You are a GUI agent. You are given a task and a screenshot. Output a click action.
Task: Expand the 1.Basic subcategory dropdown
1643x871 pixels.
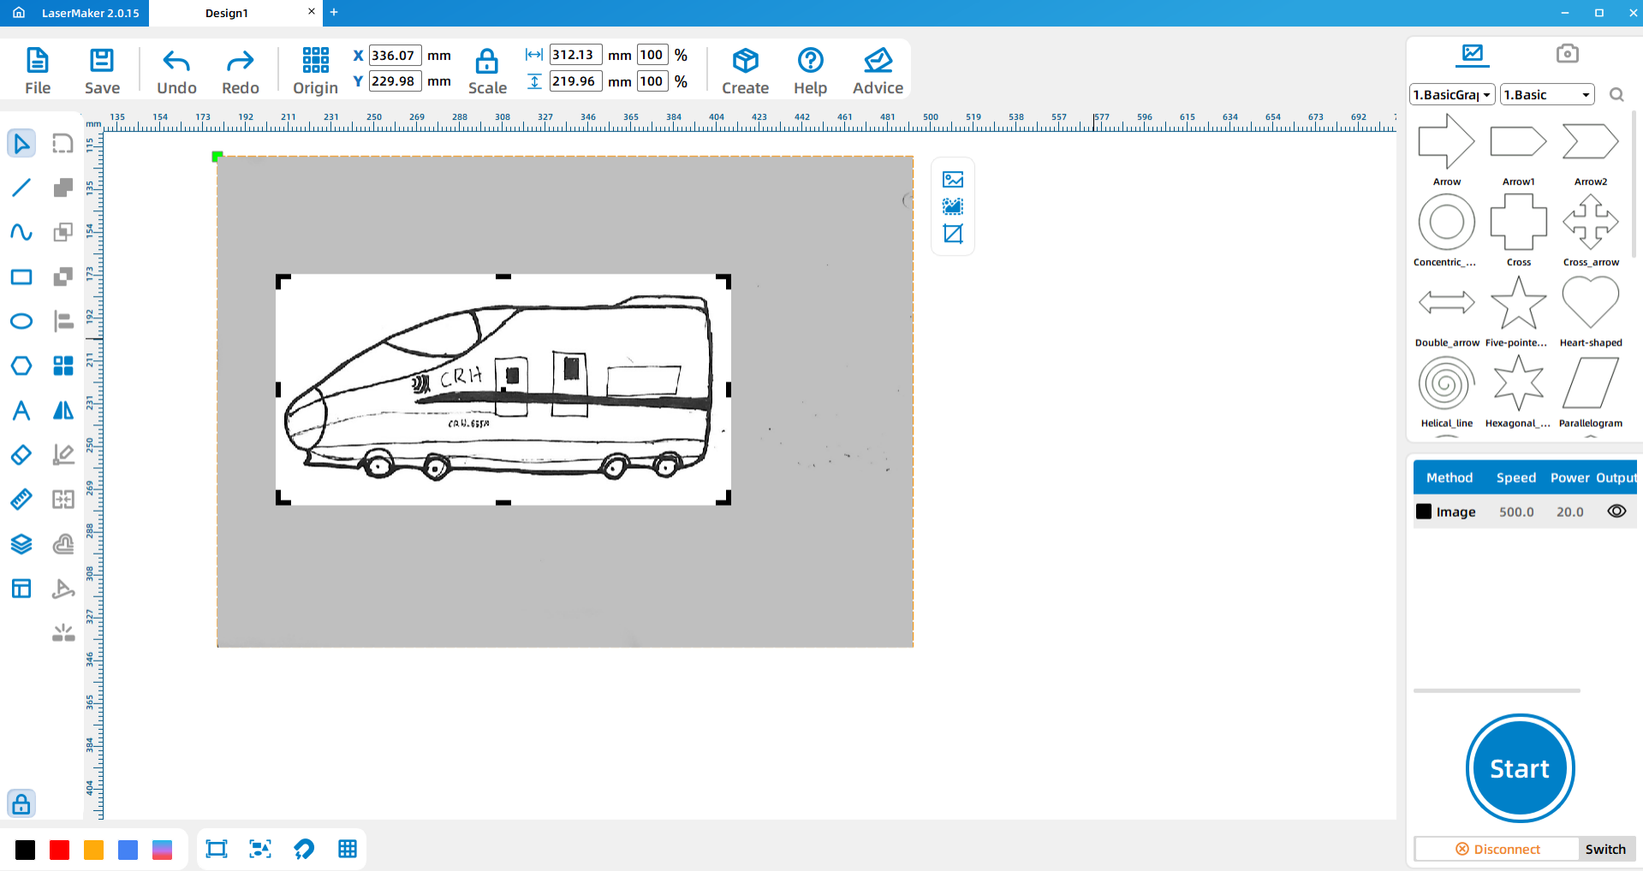(1548, 95)
